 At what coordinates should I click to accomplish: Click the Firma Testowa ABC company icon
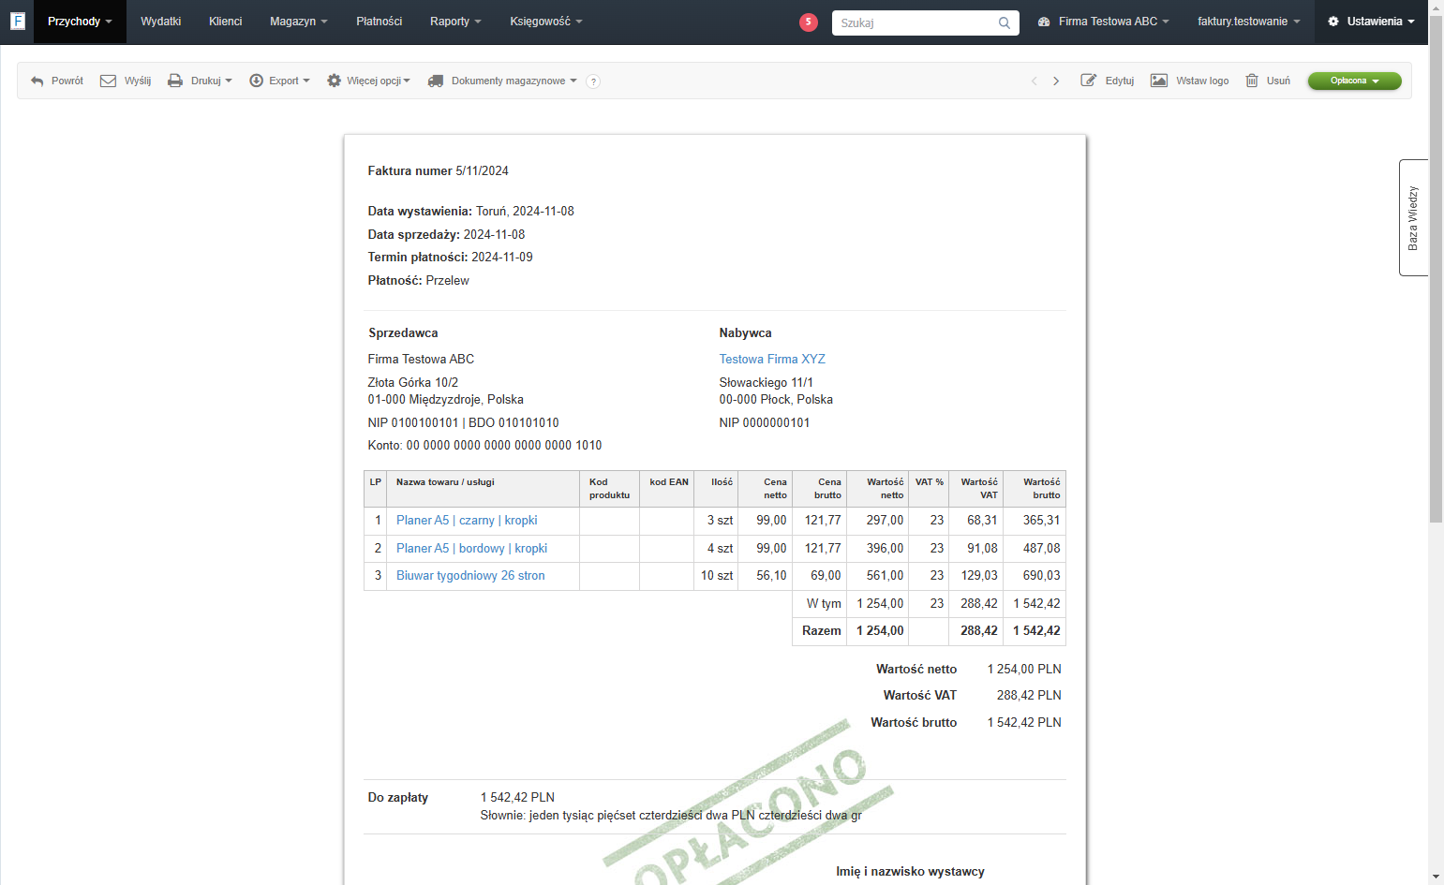point(1044,22)
